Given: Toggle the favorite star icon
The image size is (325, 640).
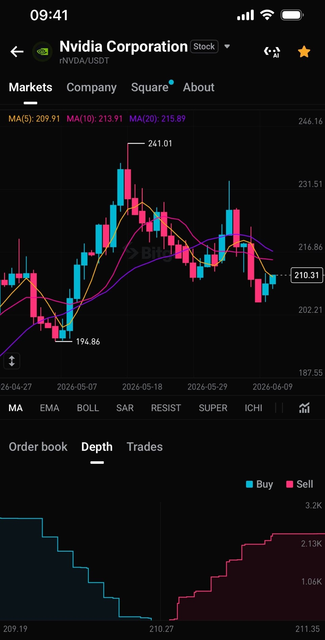Looking at the screenshot, I should (x=304, y=52).
